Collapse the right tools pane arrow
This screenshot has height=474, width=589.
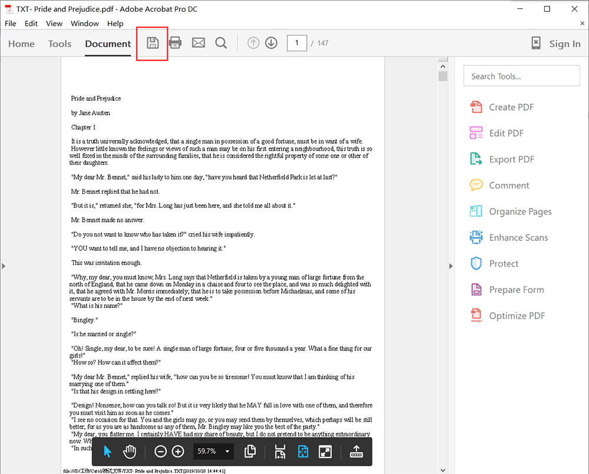pyautogui.click(x=451, y=266)
